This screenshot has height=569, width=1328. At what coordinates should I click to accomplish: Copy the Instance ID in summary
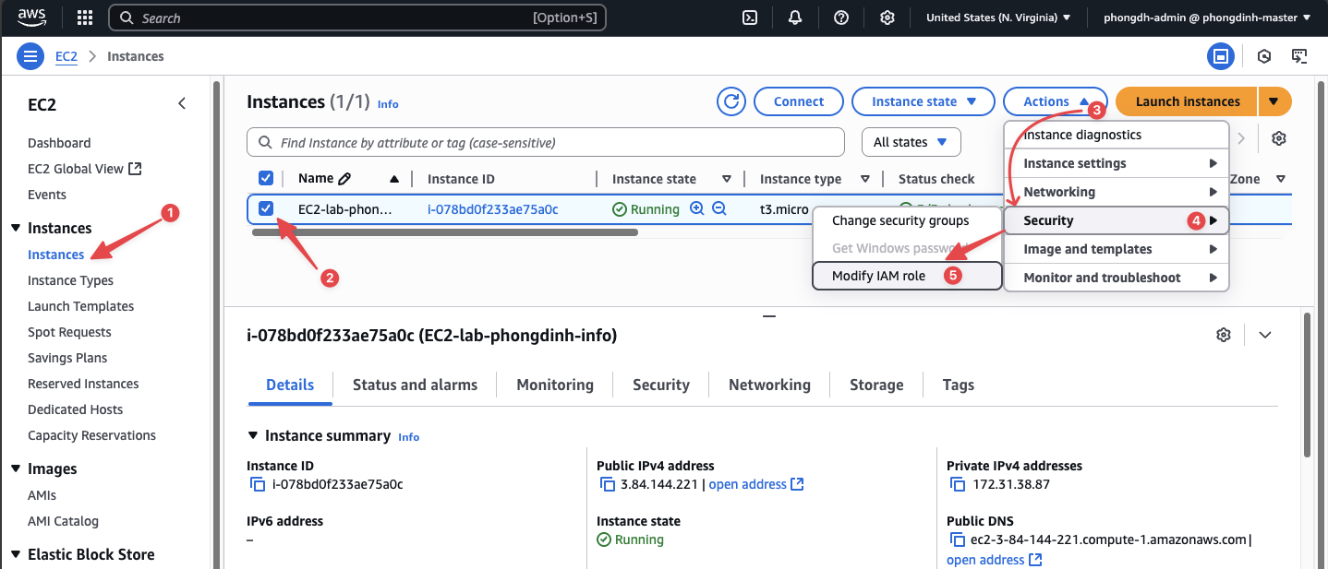(x=258, y=484)
